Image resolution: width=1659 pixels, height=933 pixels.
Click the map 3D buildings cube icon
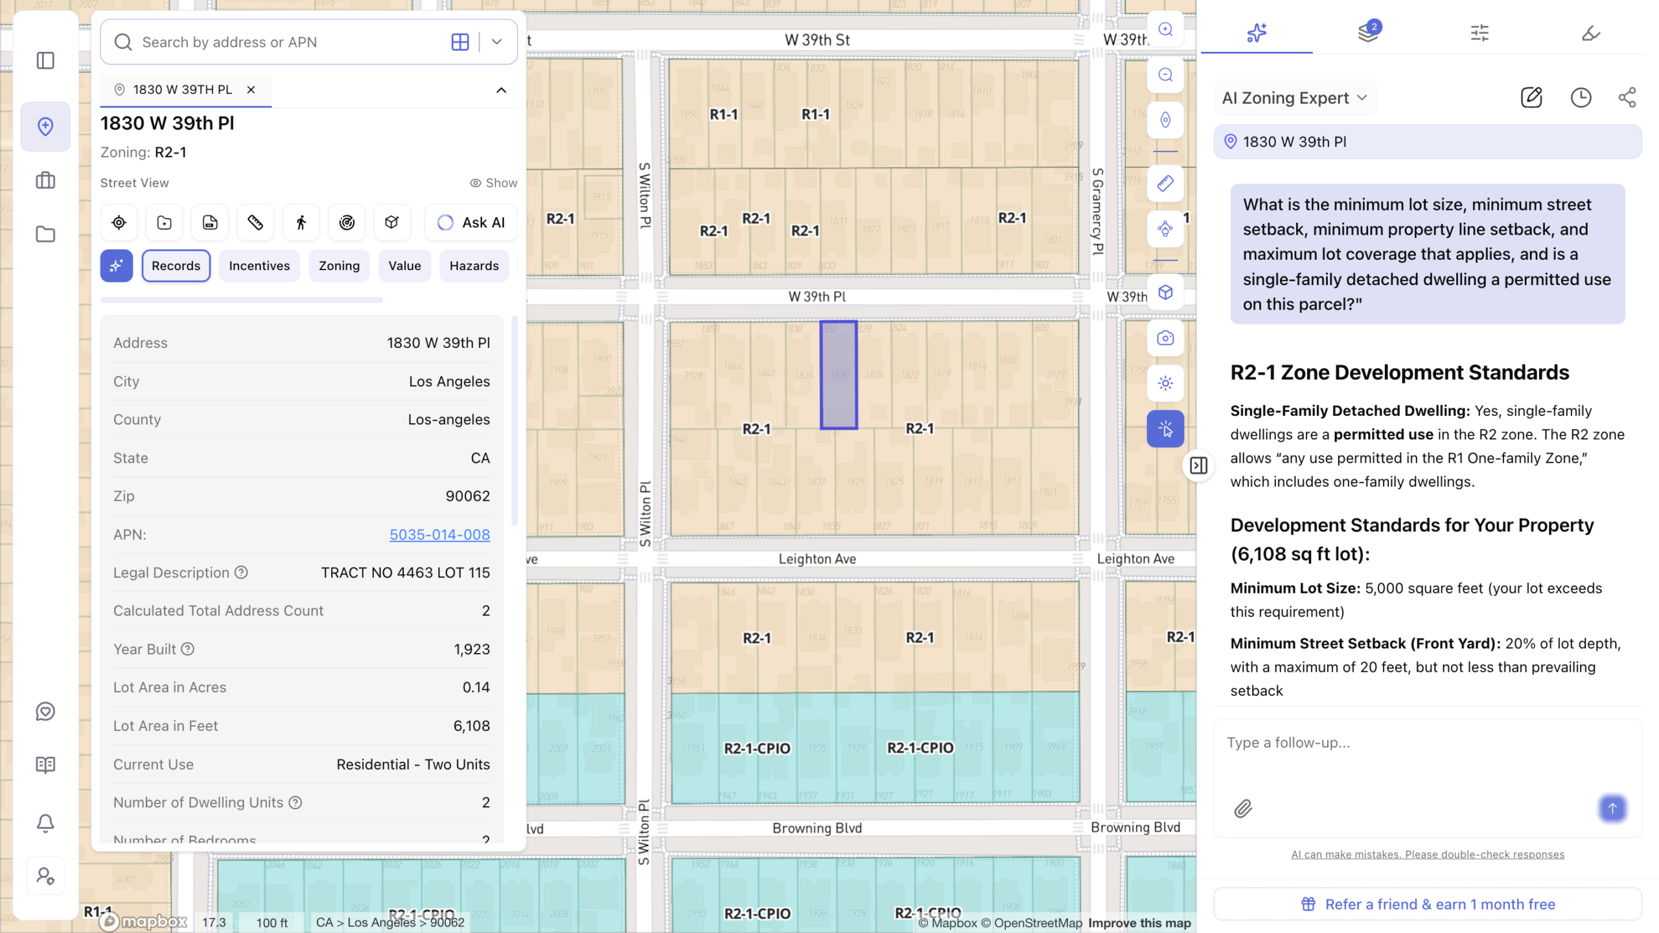pos(1165,292)
